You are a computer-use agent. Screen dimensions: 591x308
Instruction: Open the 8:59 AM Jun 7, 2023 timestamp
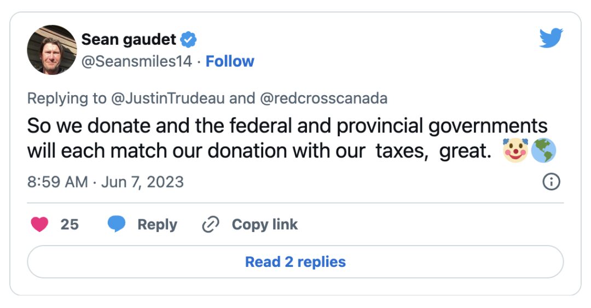click(106, 182)
